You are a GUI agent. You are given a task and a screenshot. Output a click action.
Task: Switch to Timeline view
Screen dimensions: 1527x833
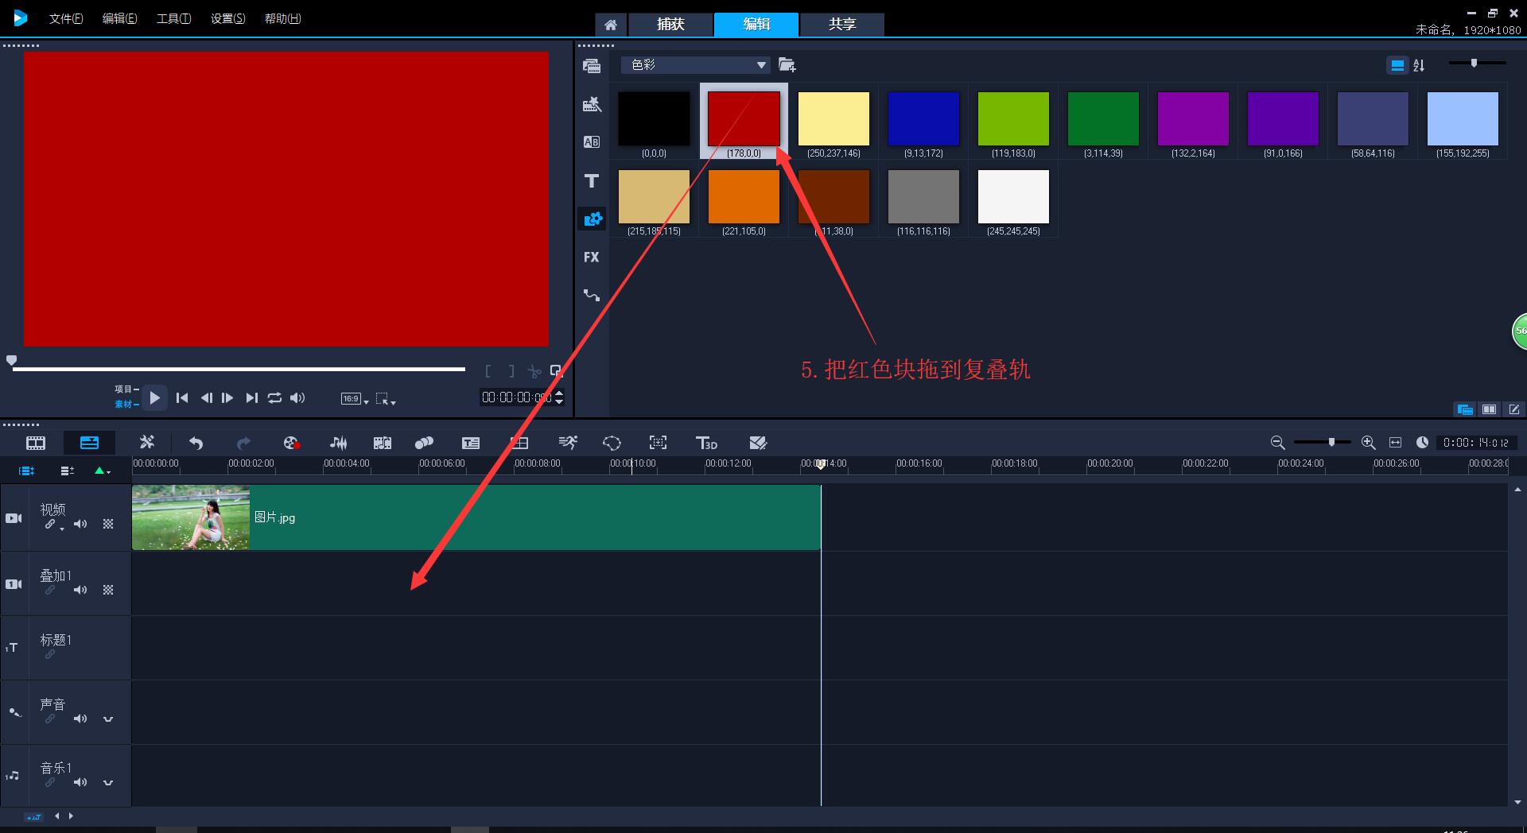coord(89,443)
